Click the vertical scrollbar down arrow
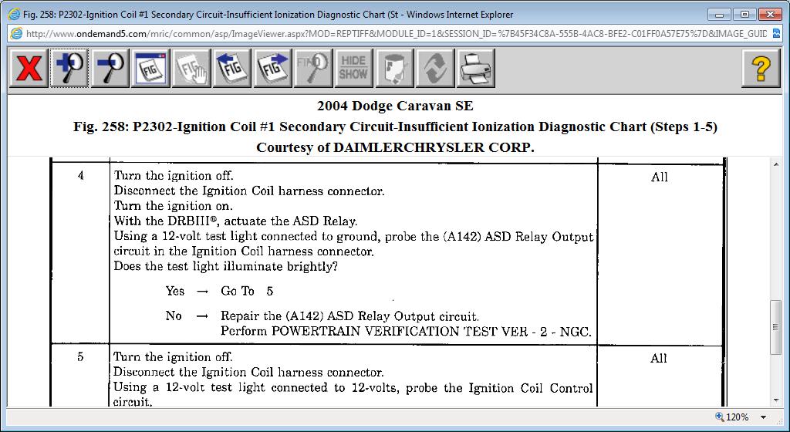Screen dimensions: 790x432 (x=776, y=401)
